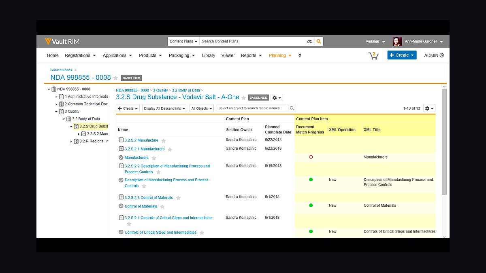Open 3 Quality breadcrumb link

[x=160, y=90]
